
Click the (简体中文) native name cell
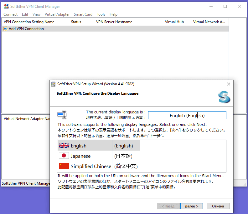(x=126, y=166)
